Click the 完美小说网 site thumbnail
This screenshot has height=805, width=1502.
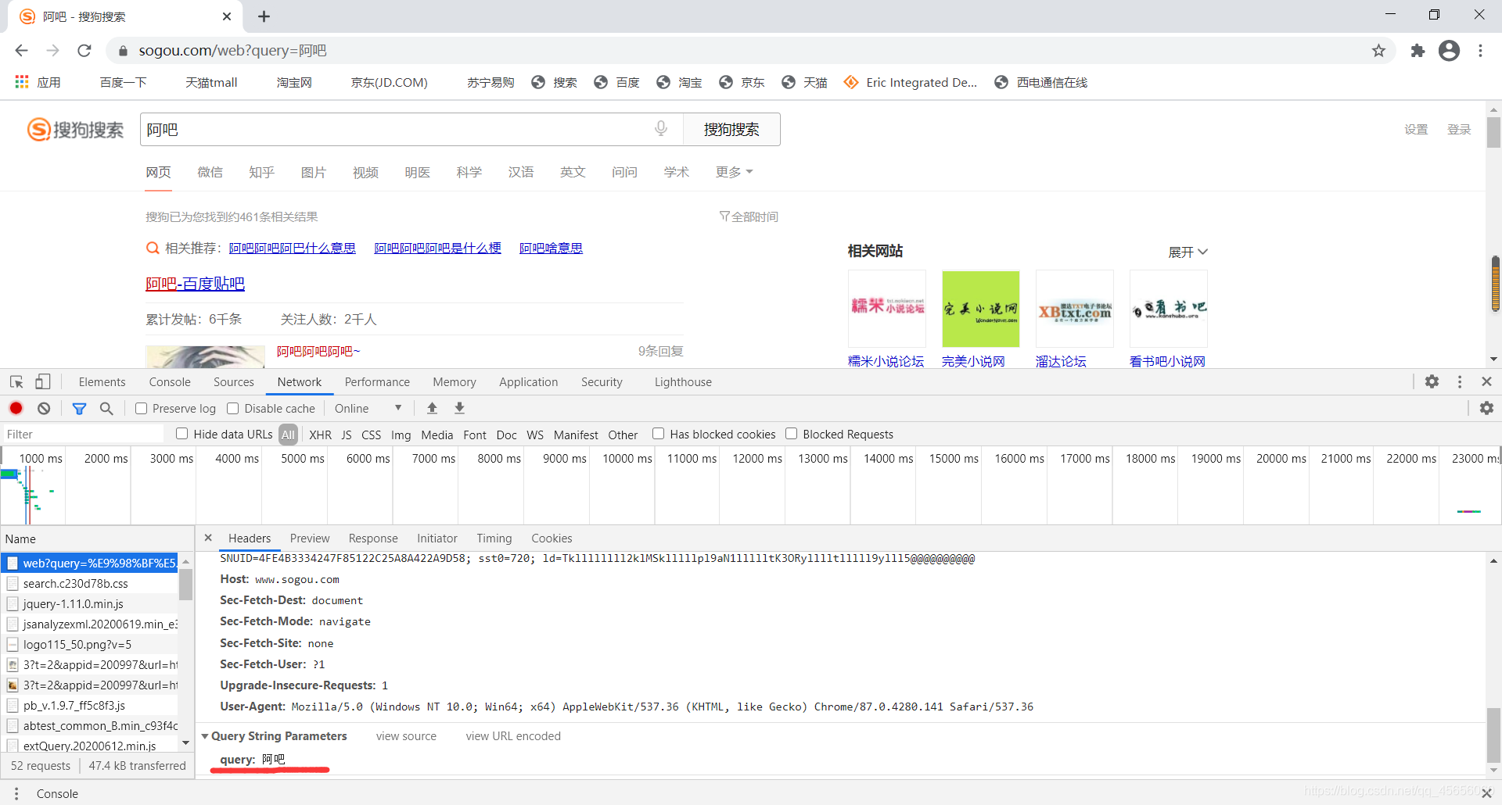980,309
